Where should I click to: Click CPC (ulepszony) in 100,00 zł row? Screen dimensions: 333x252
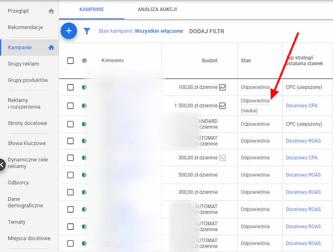304,87
